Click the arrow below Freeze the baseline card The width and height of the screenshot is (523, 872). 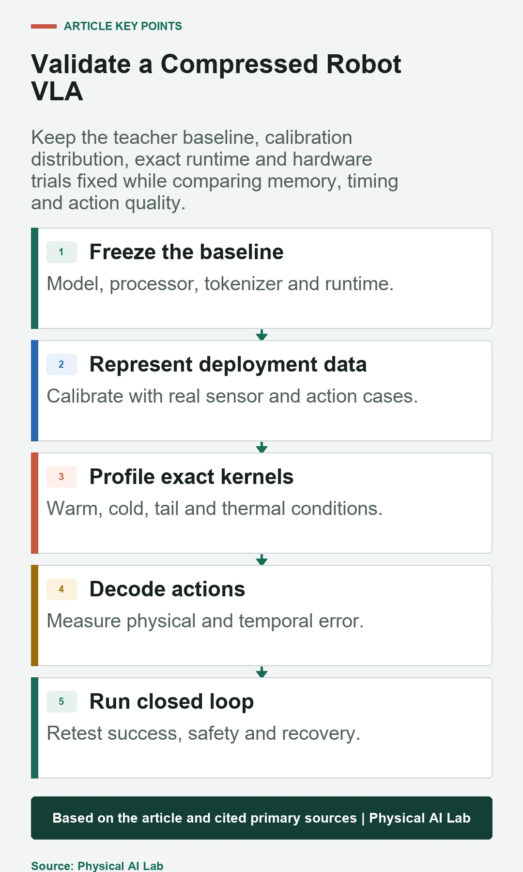[261, 335]
